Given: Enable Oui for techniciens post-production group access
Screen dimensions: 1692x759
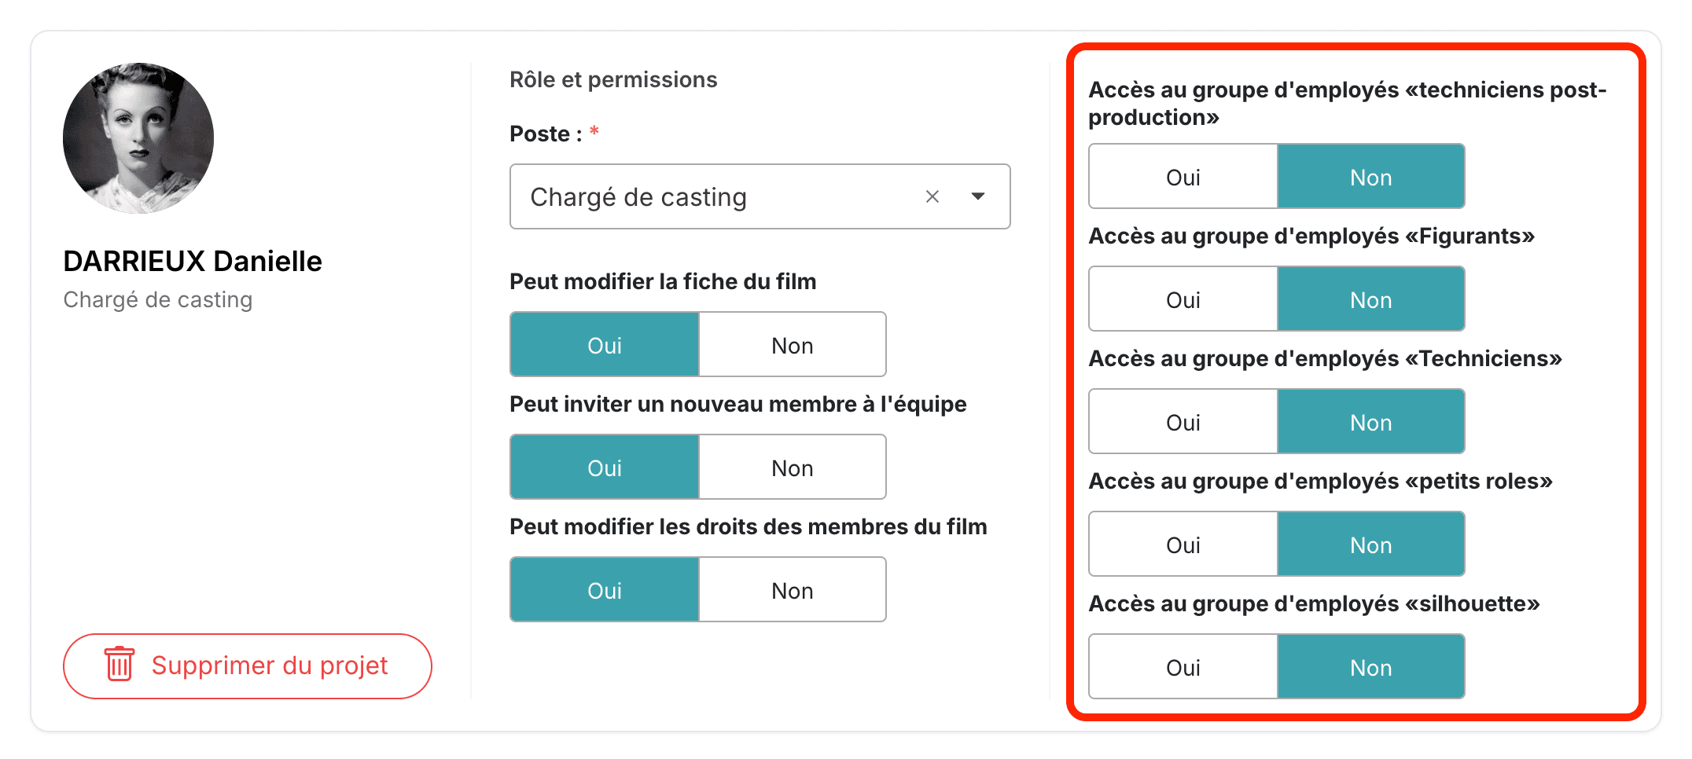Looking at the screenshot, I should coord(1183,177).
